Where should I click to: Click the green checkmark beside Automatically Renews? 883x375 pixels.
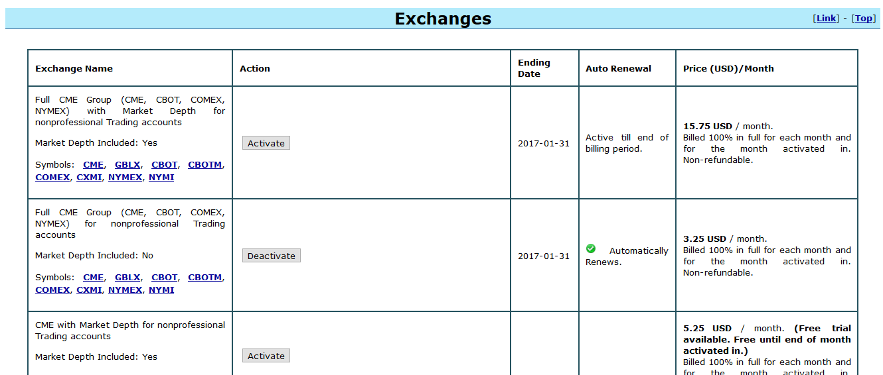(x=591, y=248)
